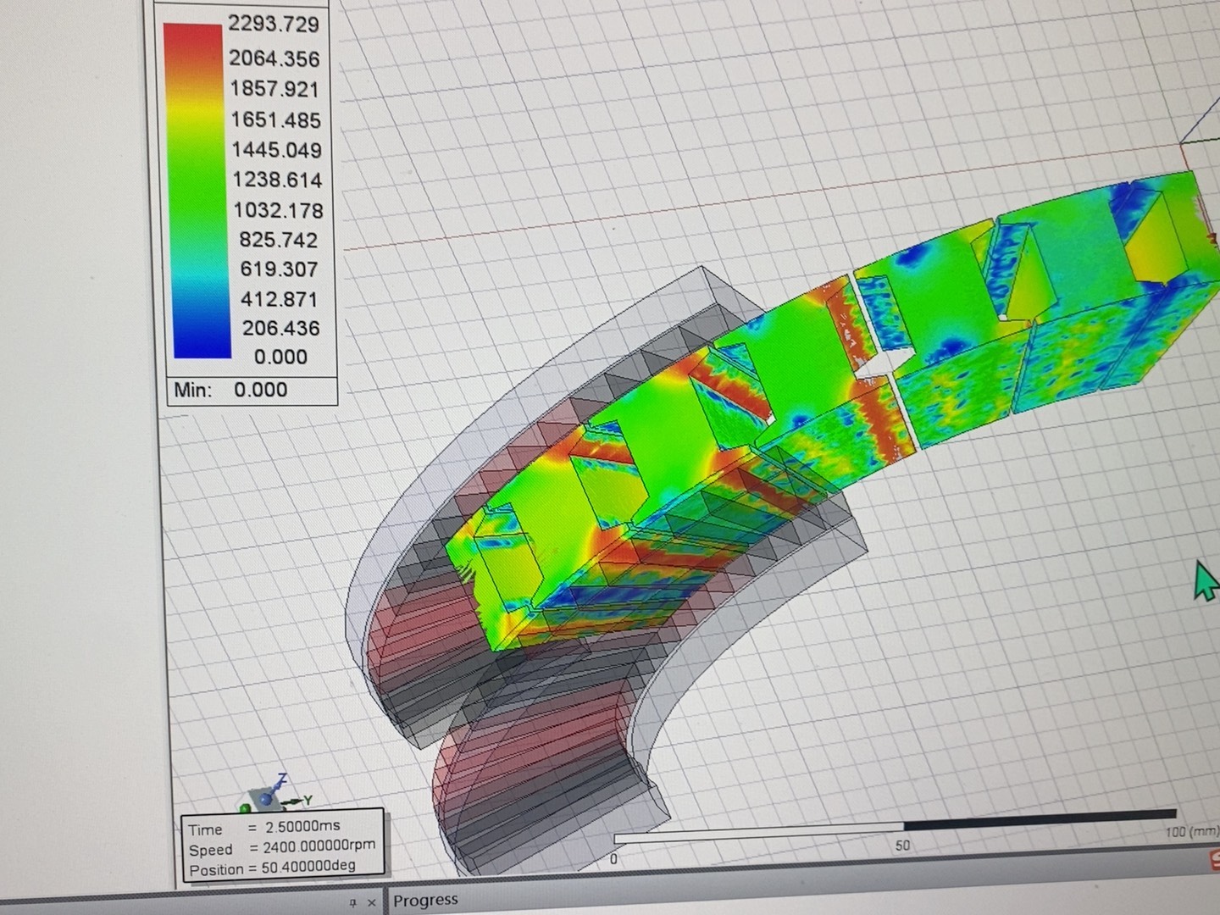This screenshot has width=1220, height=915.
Task: Click the scale ruler bar
Action: point(896,827)
